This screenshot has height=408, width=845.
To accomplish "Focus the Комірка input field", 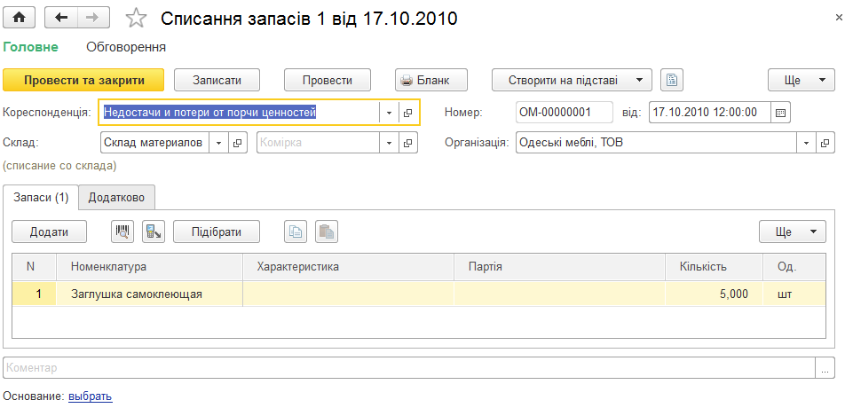I will [318, 143].
